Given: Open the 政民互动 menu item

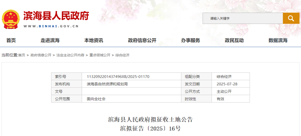Looking at the screenshot, I should click(234, 40).
